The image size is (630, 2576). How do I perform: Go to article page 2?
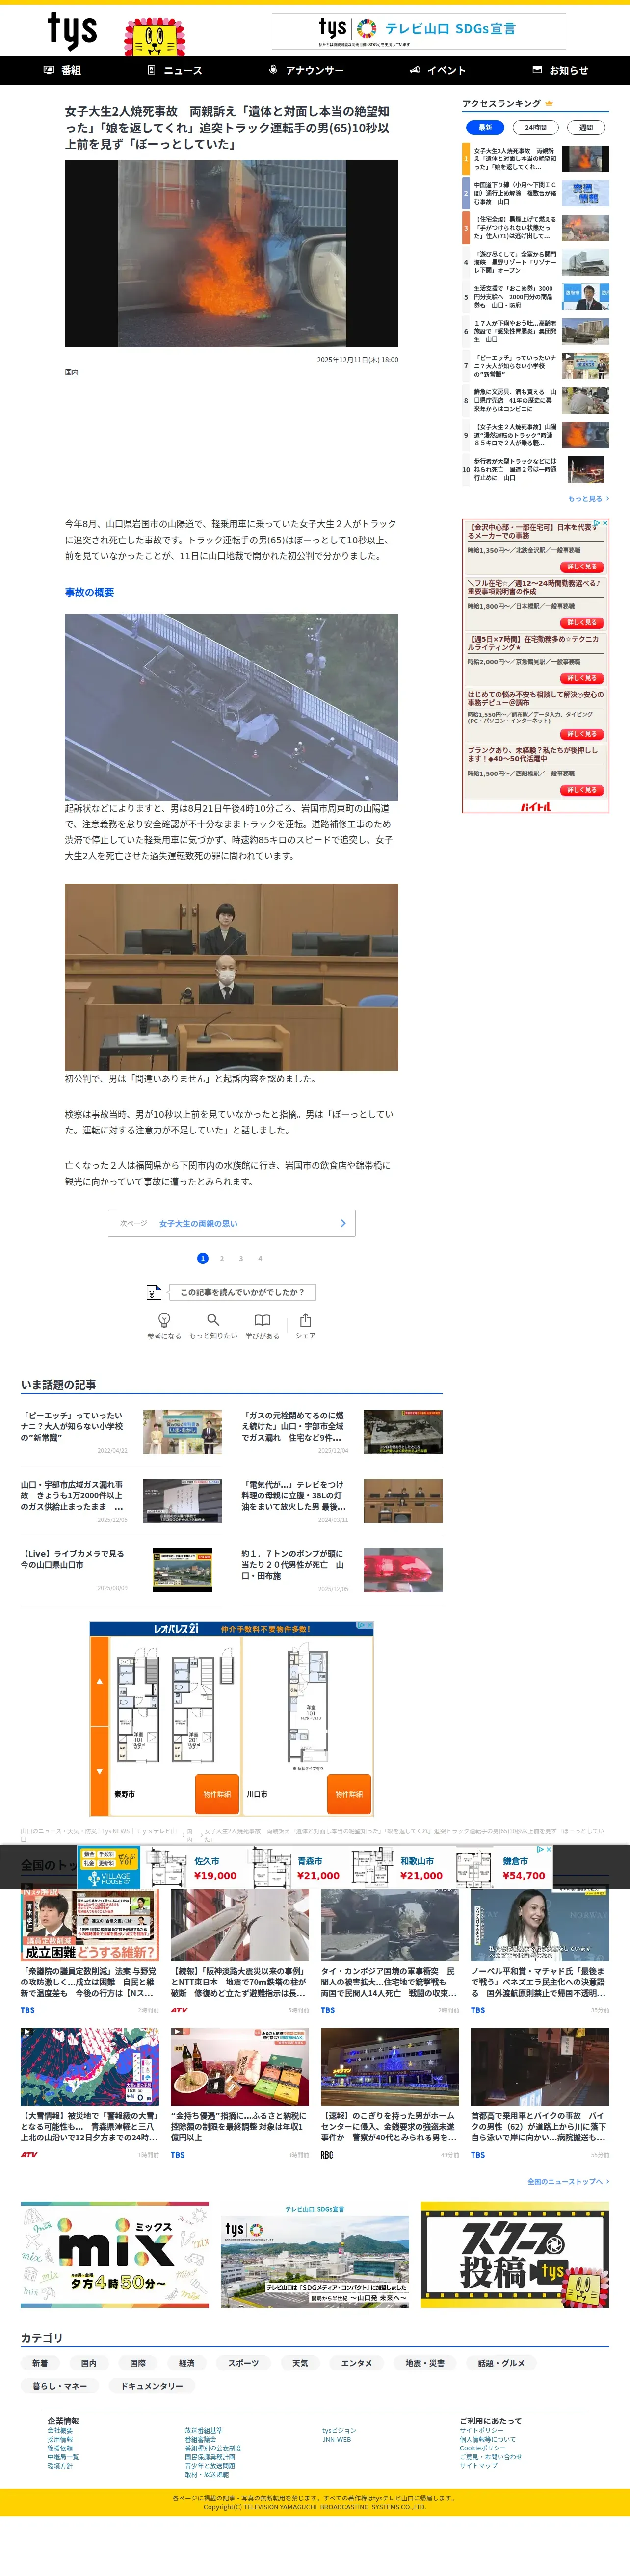222,1258
